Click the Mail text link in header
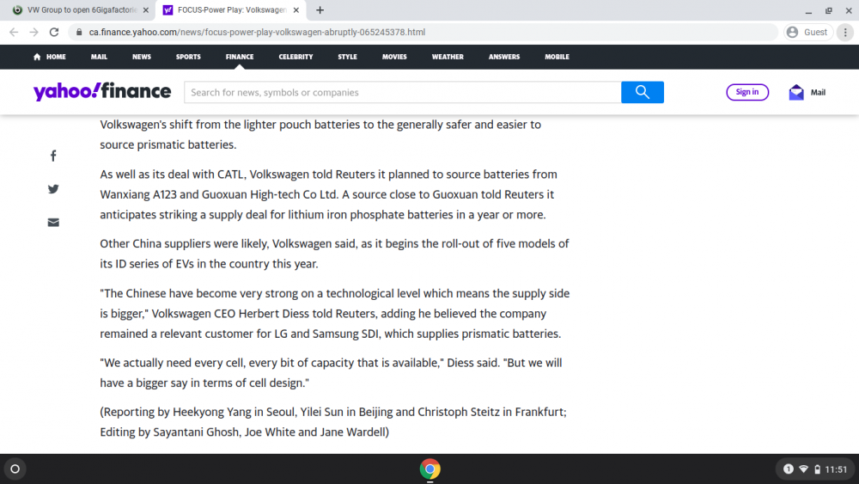This screenshot has height=484, width=859. click(818, 92)
